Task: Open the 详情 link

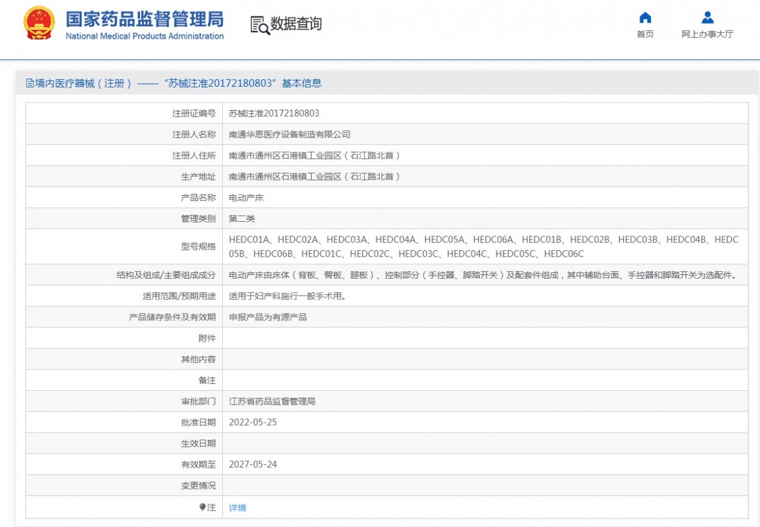Action: (x=237, y=508)
